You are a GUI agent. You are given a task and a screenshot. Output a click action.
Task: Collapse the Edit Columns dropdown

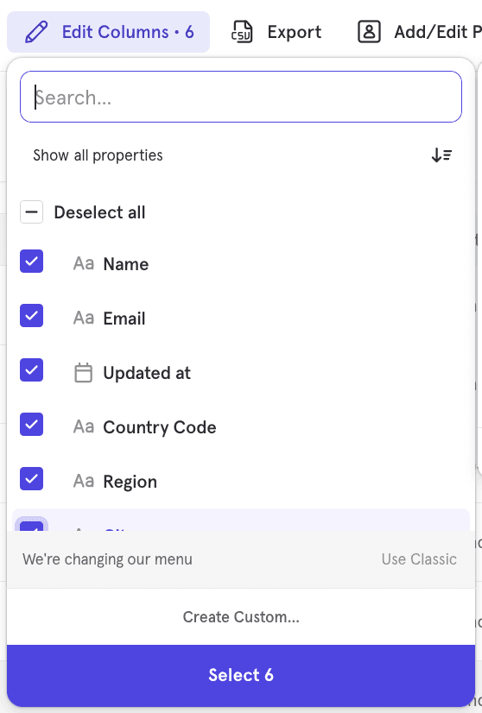tap(108, 32)
